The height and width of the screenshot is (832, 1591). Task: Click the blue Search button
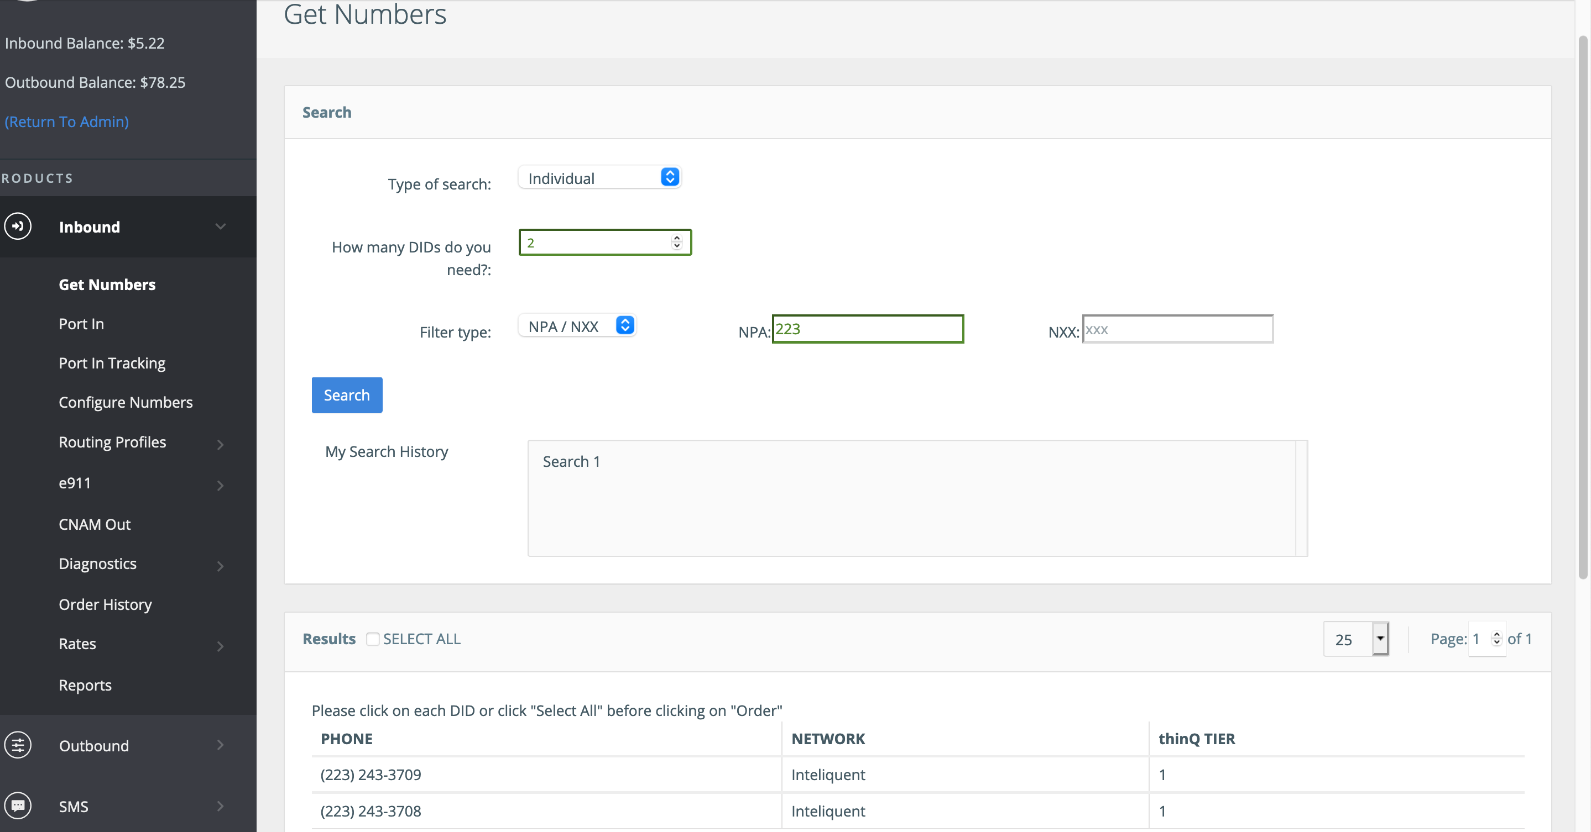[347, 395]
